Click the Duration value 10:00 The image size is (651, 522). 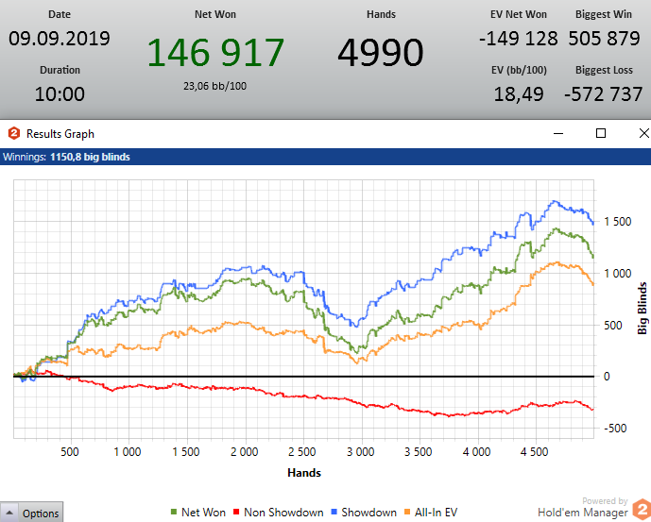[x=60, y=93]
